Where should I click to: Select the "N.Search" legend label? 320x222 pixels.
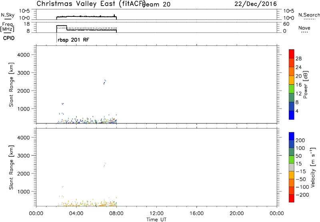[x=309, y=15]
